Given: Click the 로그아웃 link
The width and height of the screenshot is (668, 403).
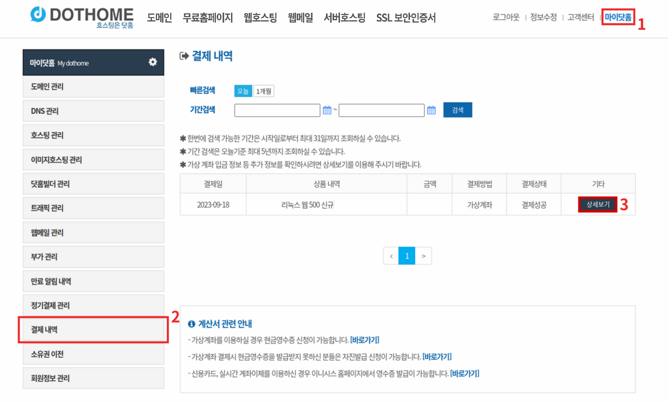Looking at the screenshot, I should 506,17.
